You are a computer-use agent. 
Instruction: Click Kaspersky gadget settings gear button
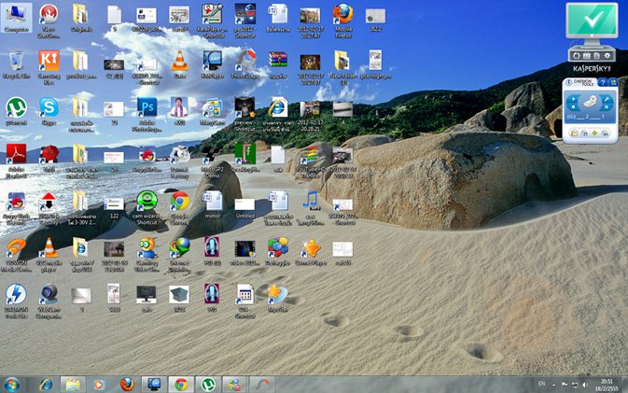(607, 56)
